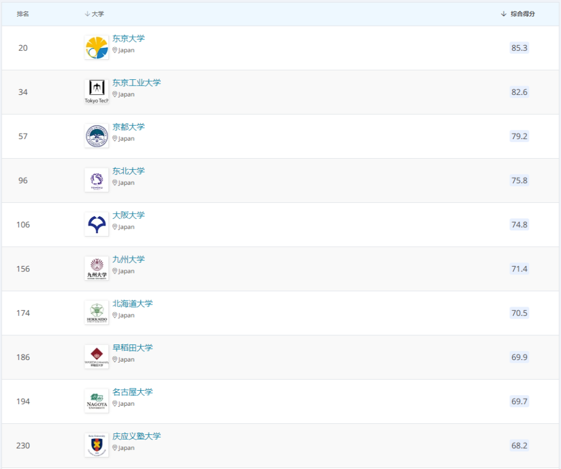Viewport: 561px width, 469px height.
Task: Open the 名古屋大学 link
Action: (133, 392)
